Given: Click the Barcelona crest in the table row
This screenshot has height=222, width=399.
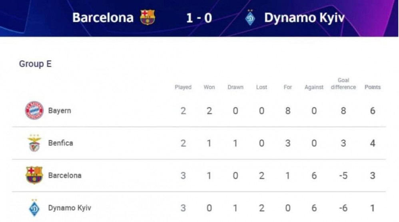Looking at the screenshot, I should click(x=34, y=175).
